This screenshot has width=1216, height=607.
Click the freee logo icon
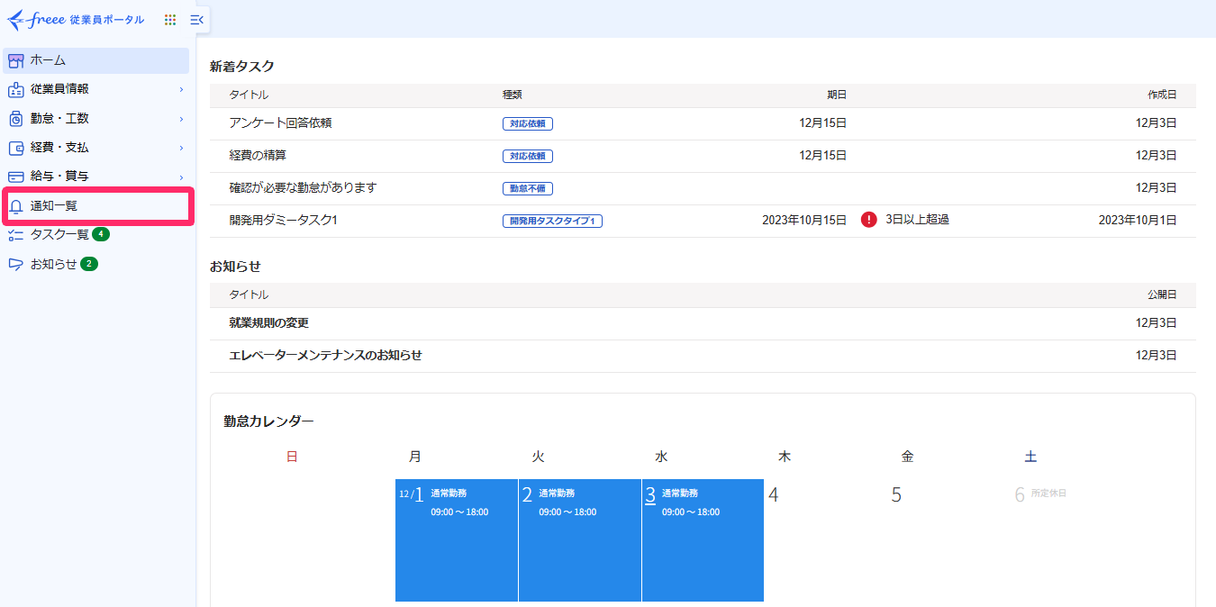tap(19, 19)
